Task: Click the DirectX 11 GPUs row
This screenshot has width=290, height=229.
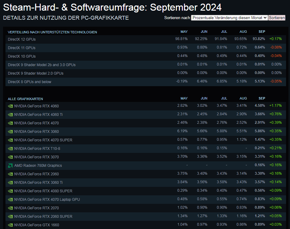Action: (x=22, y=48)
